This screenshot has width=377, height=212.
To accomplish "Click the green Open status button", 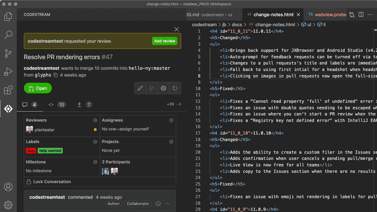I will point(38,88).
